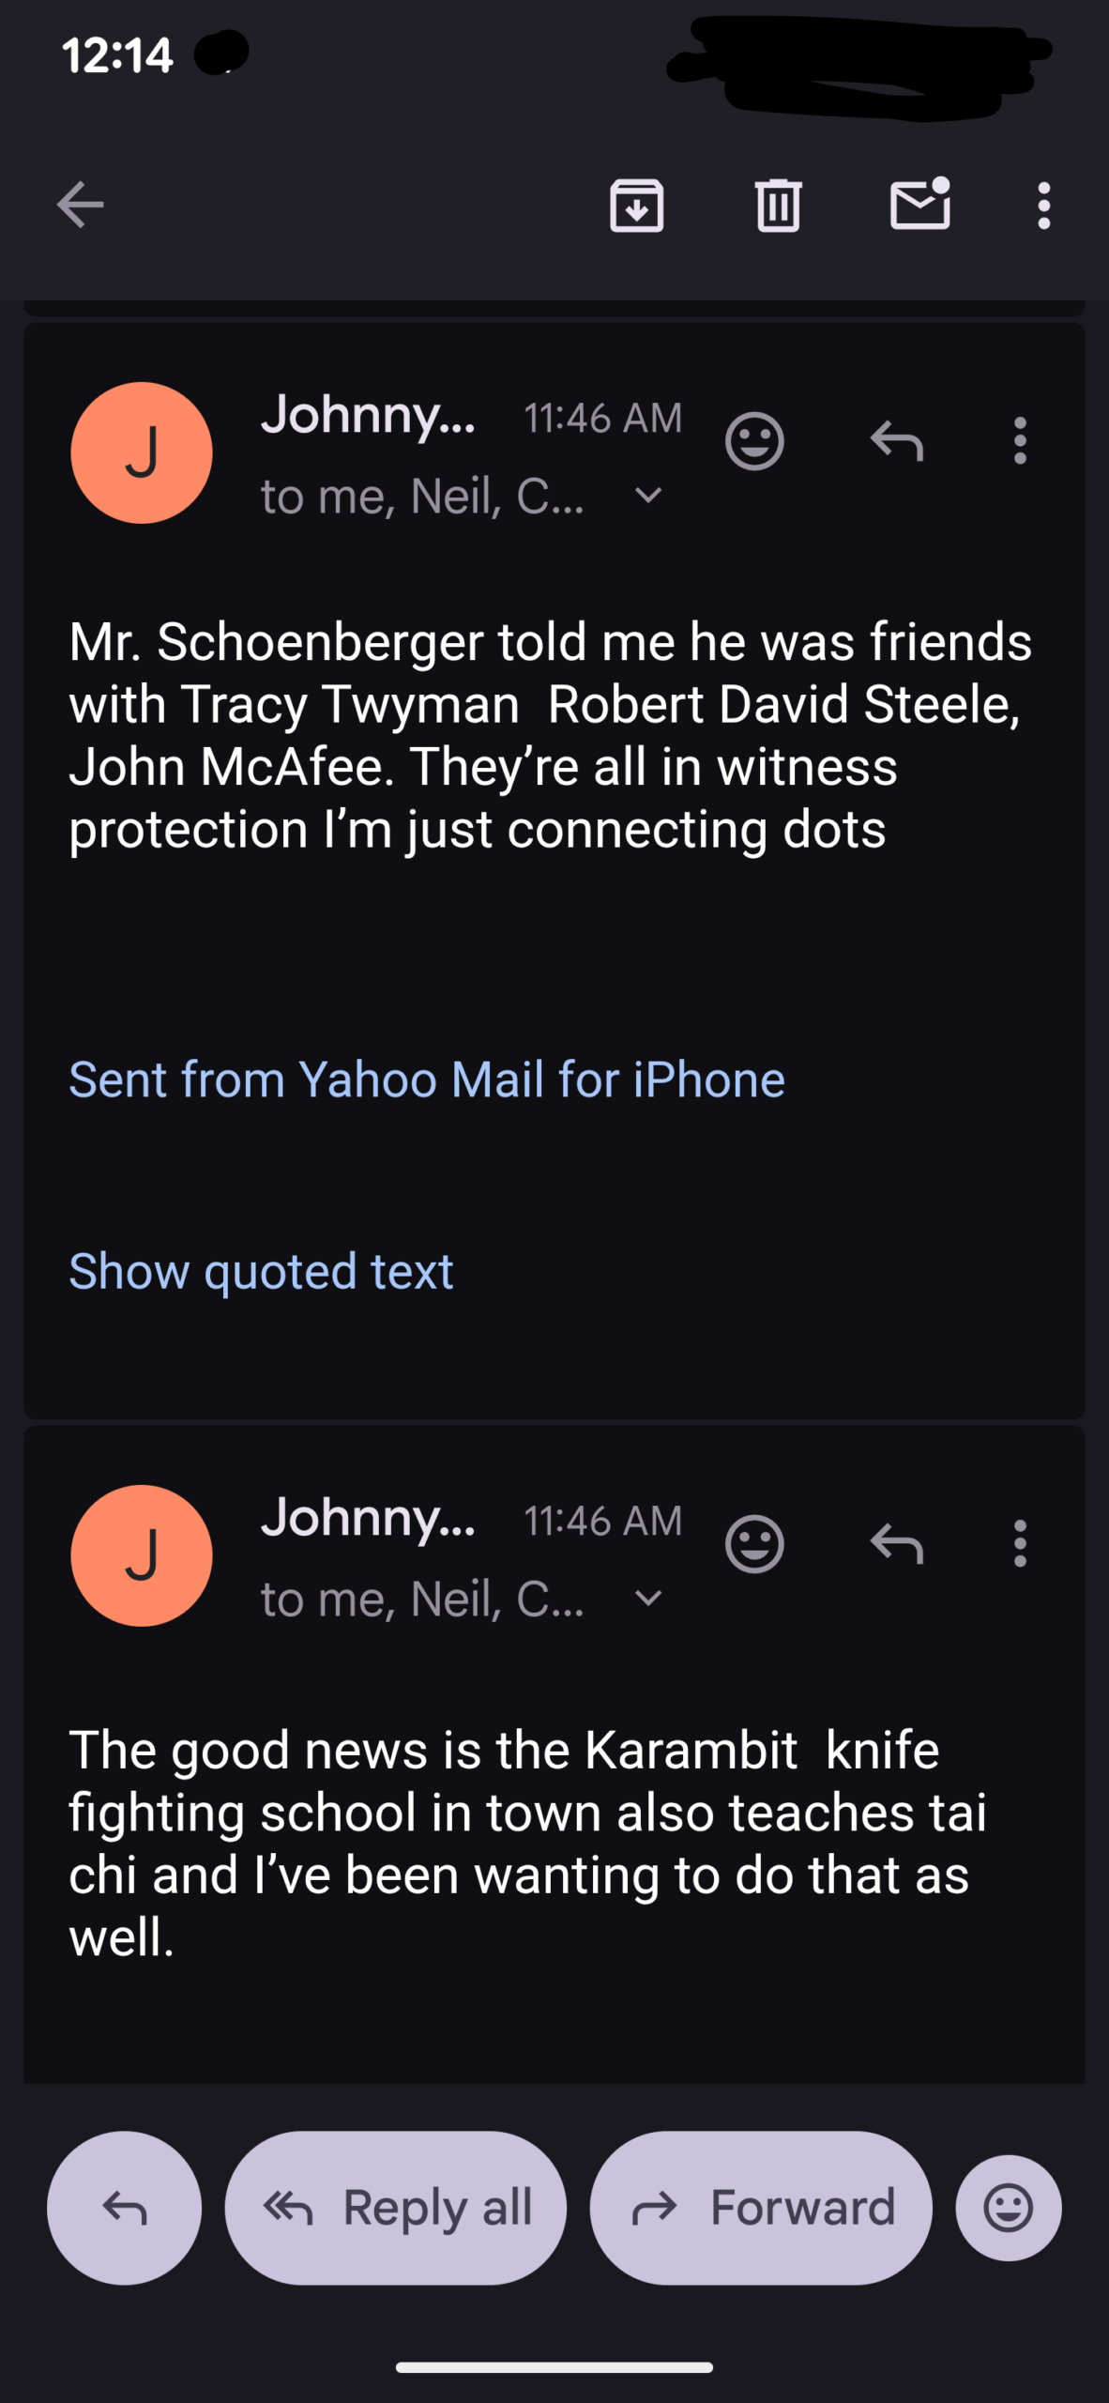1109x2403 pixels.
Task: Tap the bottom reply arrow button
Action: pyautogui.click(x=125, y=2208)
